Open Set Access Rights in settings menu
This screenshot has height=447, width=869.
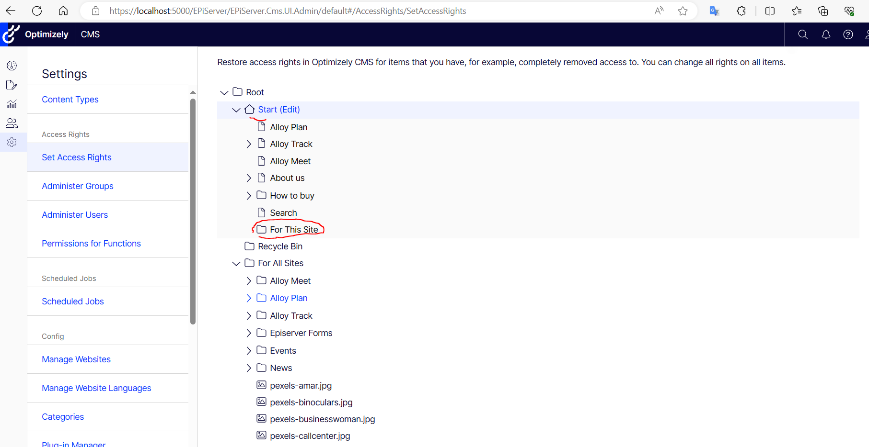(x=77, y=157)
